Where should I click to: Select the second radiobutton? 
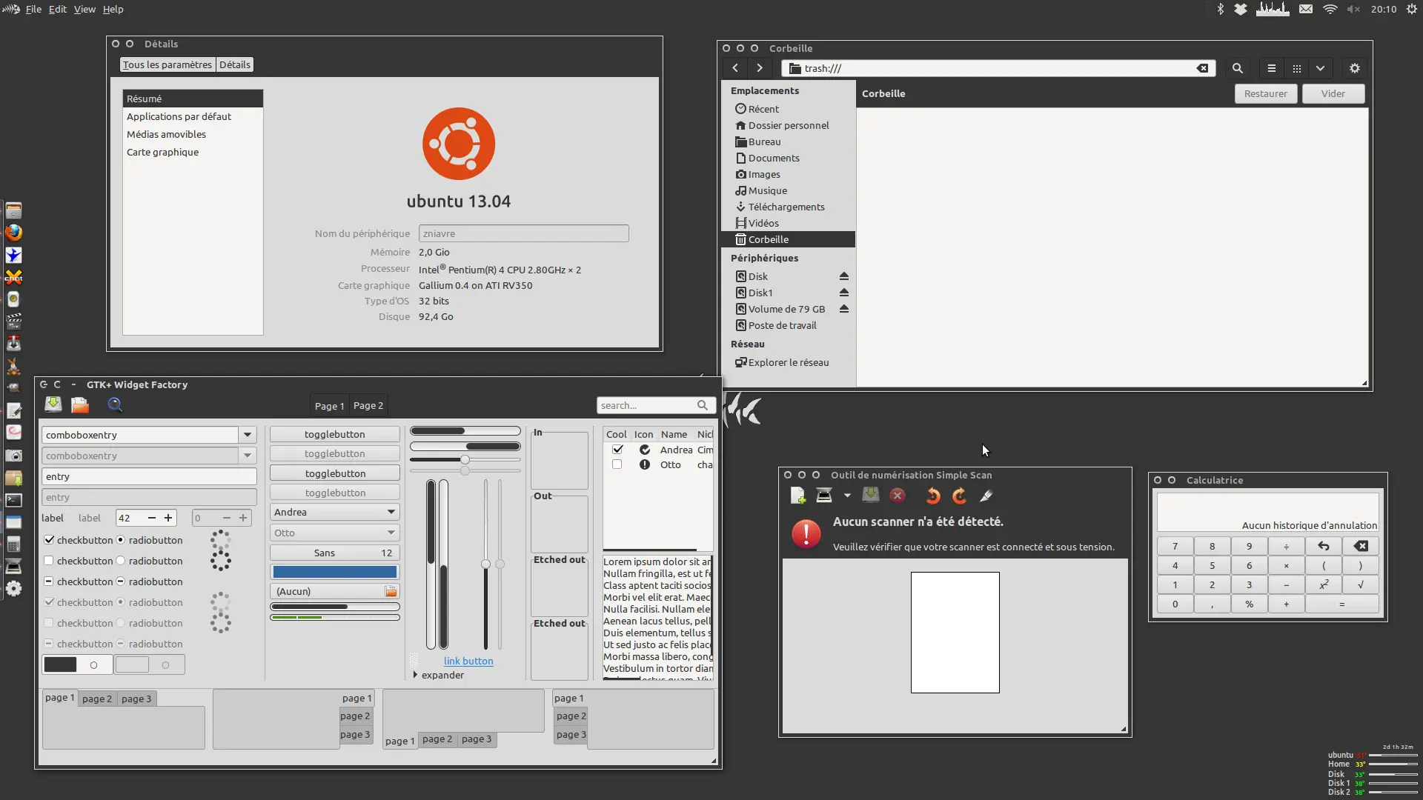tap(120, 561)
